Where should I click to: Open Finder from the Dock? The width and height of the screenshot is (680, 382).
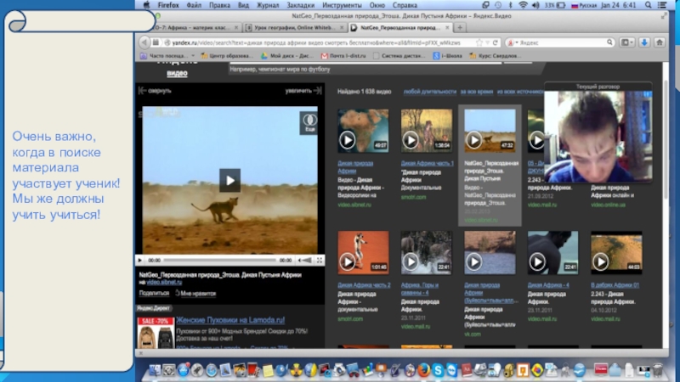point(155,370)
